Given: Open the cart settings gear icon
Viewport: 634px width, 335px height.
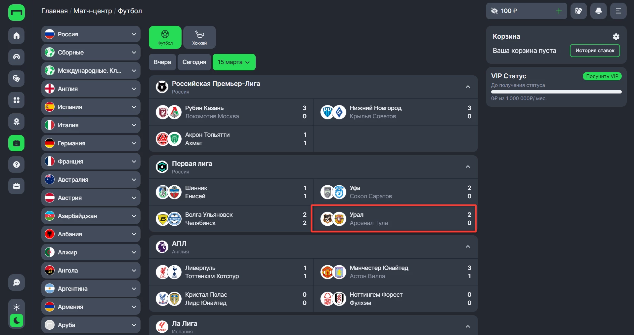Looking at the screenshot, I should [616, 37].
